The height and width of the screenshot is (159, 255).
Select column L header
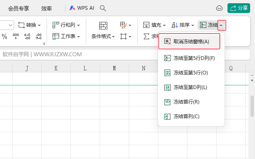85,68
